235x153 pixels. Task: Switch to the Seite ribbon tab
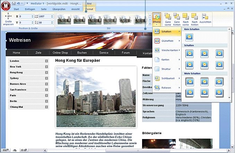pyautogui.click(x=44, y=9)
